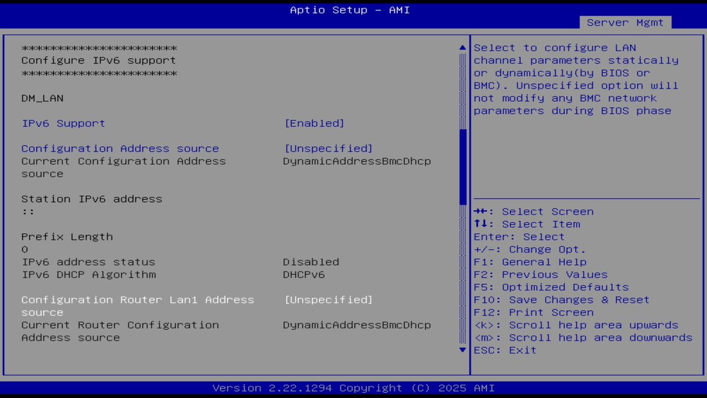Select the IPv6 Support option

(x=62, y=123)
